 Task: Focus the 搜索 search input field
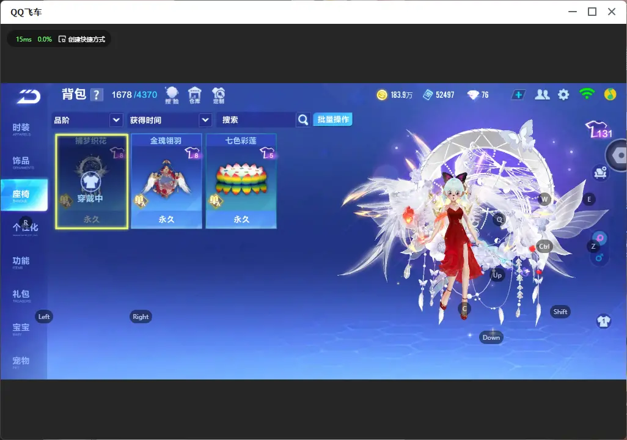[x=256, y=120]
